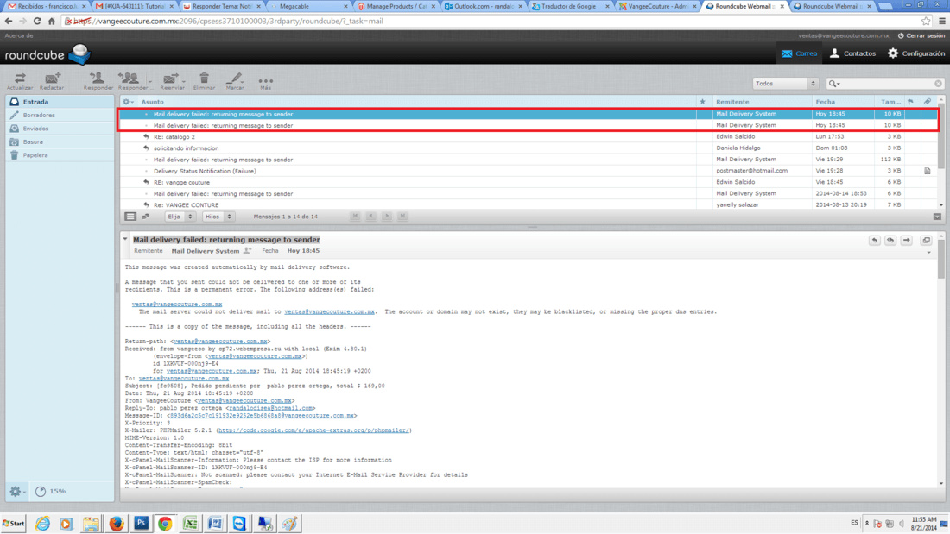
Task: Open the Acerca de link
Action: pos(19,35)
